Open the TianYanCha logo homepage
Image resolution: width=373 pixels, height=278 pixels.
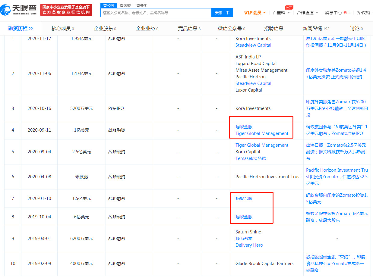(x=19, y=10)
